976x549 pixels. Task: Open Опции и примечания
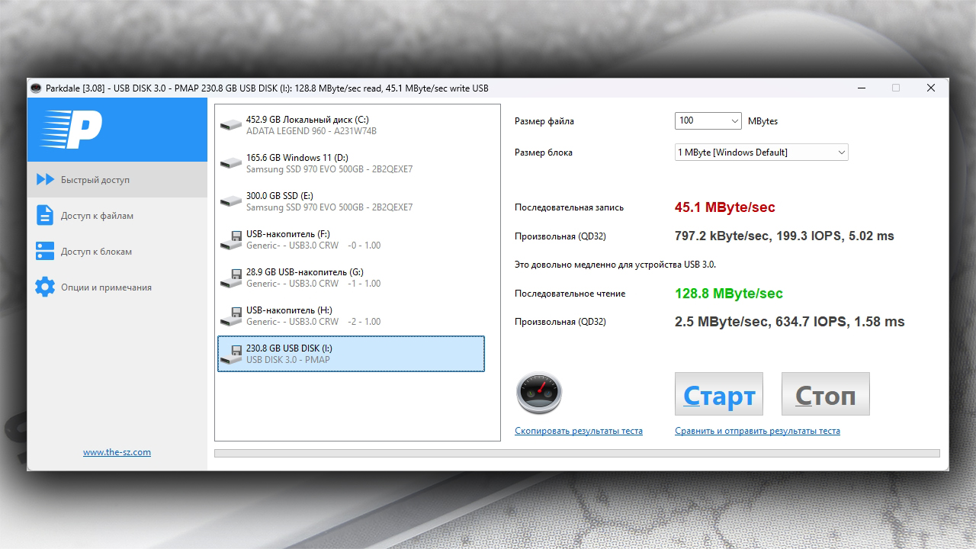[x=117, y=287]
